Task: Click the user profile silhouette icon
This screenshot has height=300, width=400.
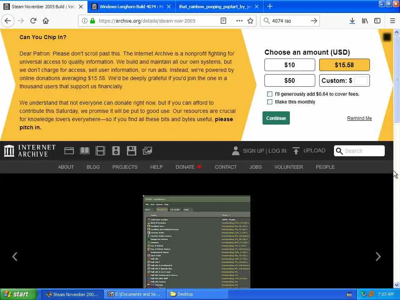Action: 236,151
